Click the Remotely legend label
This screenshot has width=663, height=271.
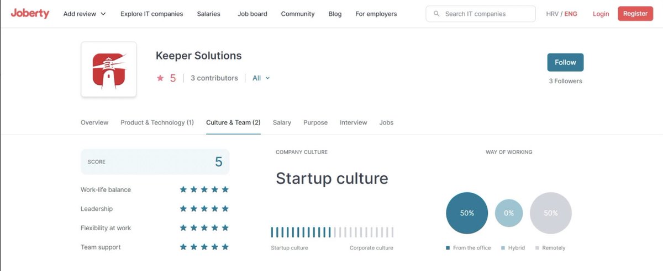pyautogui.click(x=554, y=248)
